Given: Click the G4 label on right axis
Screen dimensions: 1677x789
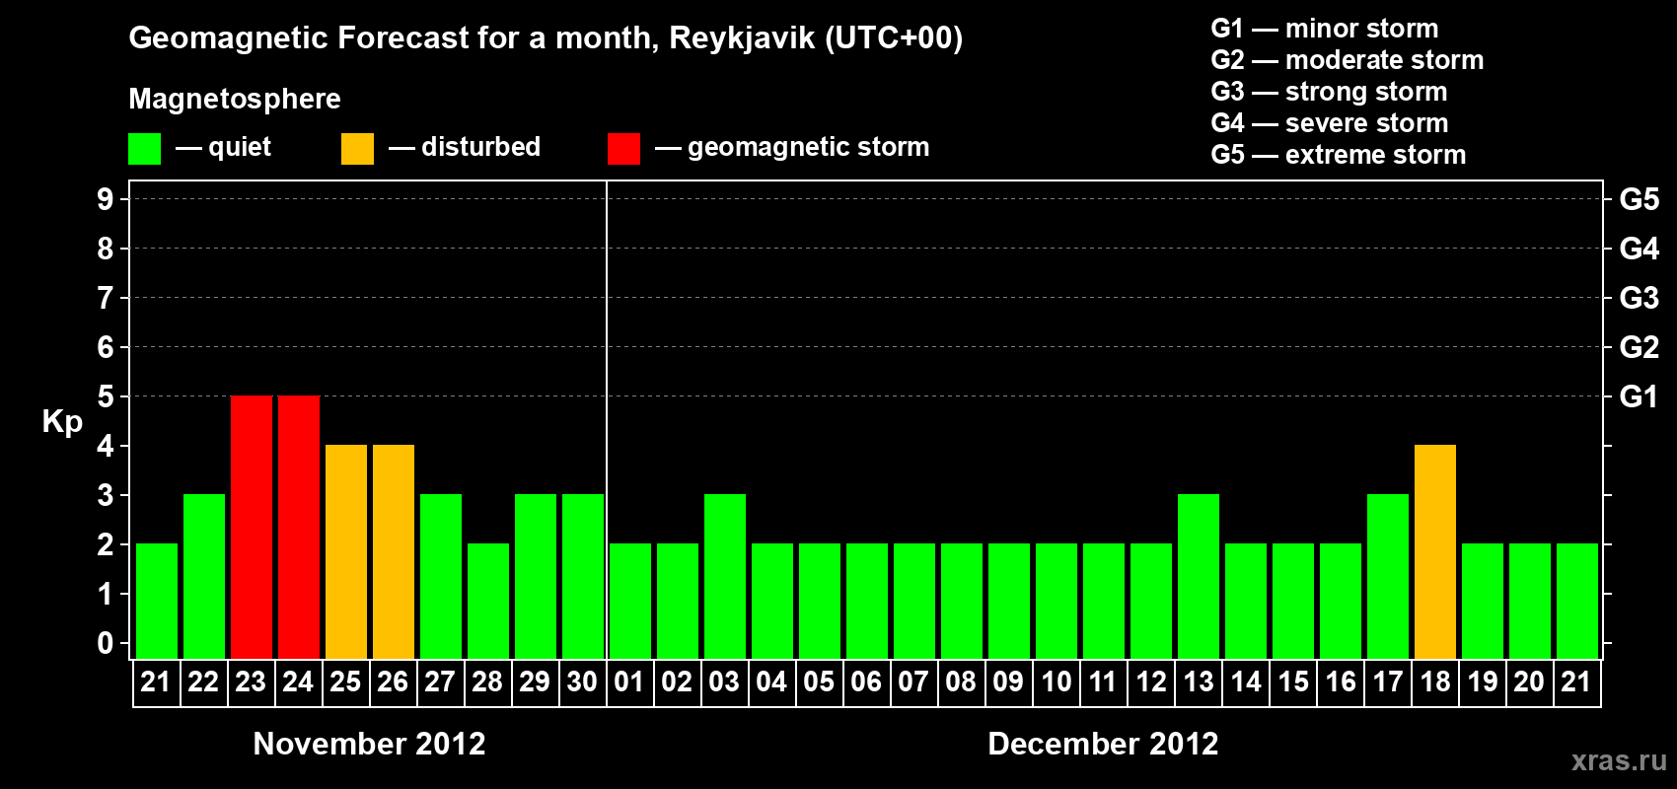Looking at the screenshot, I should click(1640, 249).
